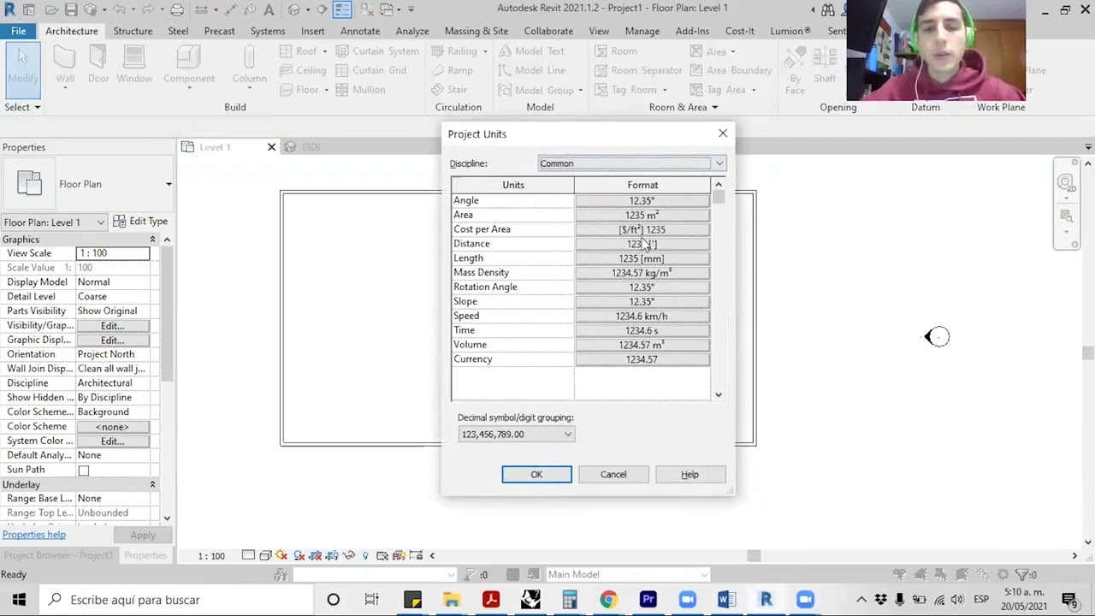Click Edit button for Visibility/Graphics Overrides

112,326
